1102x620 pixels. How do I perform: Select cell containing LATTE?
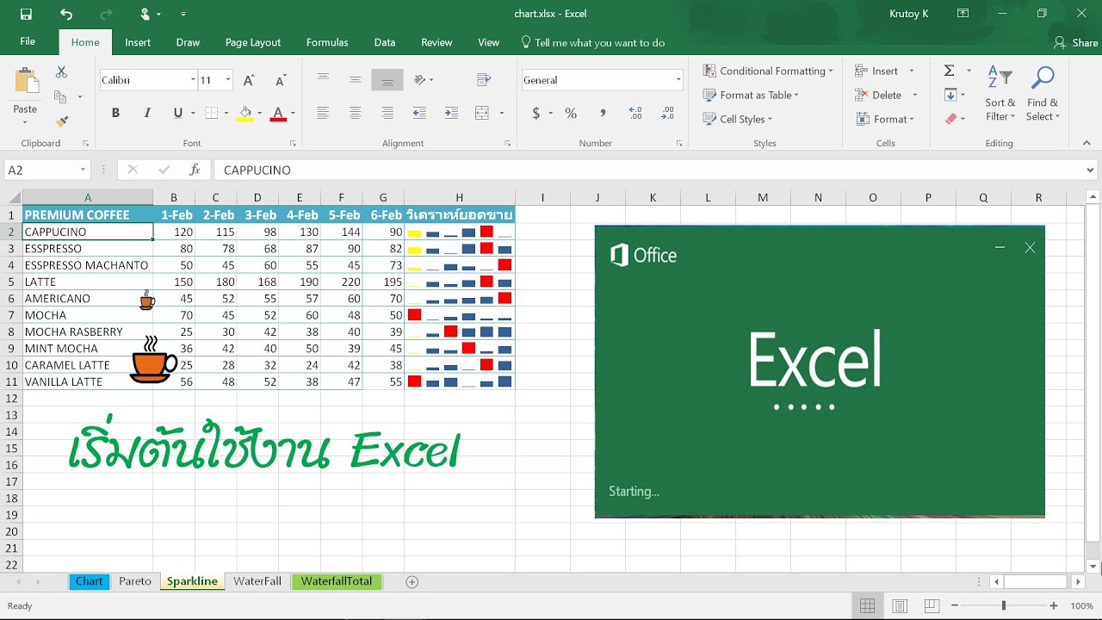click(x=88, y=282)
